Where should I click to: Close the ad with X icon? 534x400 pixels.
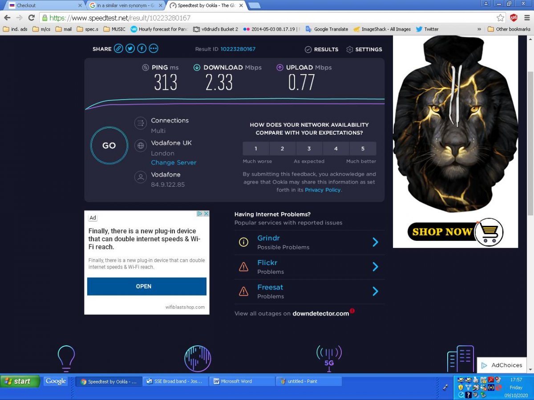tap(206, 214)
